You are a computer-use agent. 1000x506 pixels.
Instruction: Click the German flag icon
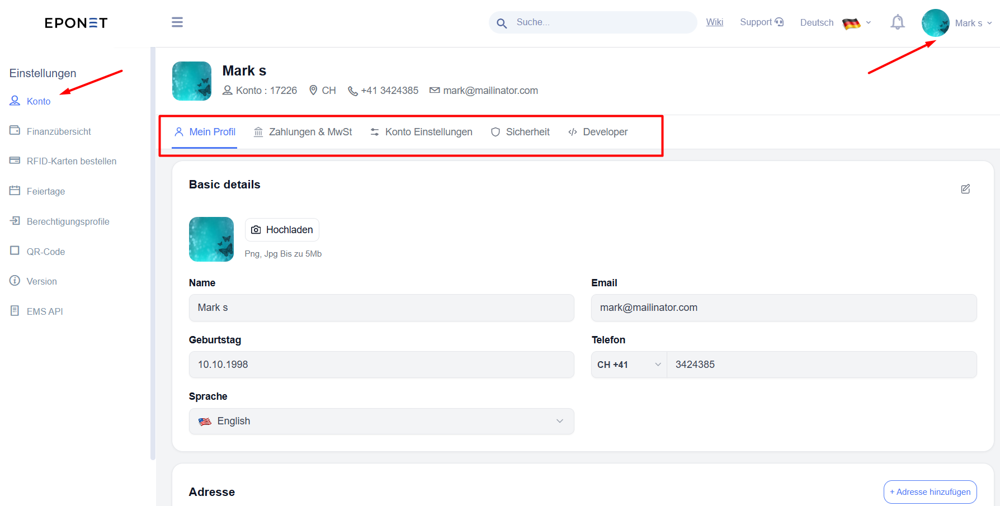pos(851,23)
